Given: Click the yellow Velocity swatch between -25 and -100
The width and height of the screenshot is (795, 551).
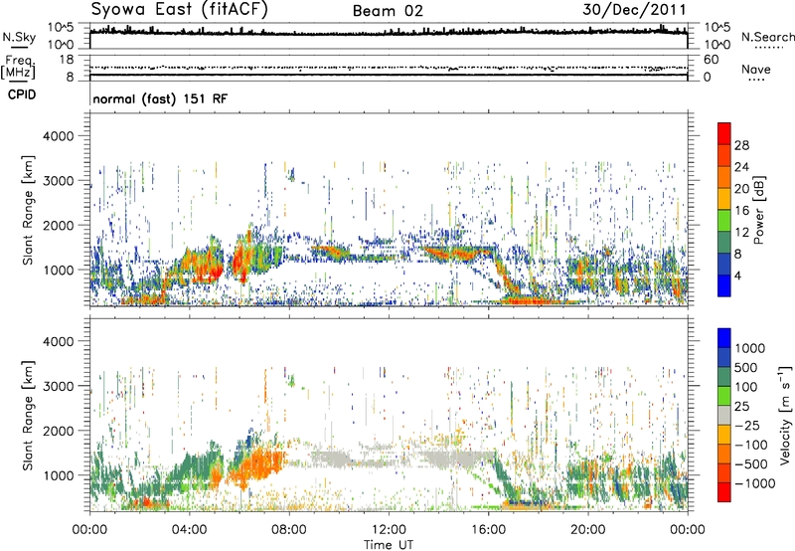Looking at the screenshot, I should (x=724, y=435).
